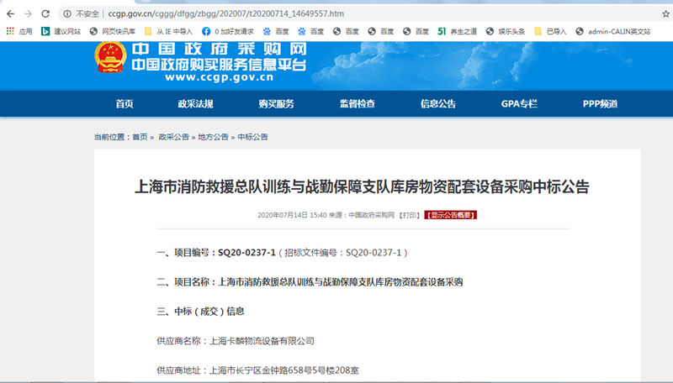Click the red 显示公告概要 button
This screenshot has height=383, width=673.
451,215
